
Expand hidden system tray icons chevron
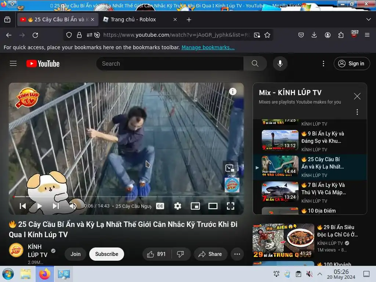[320, 274]
